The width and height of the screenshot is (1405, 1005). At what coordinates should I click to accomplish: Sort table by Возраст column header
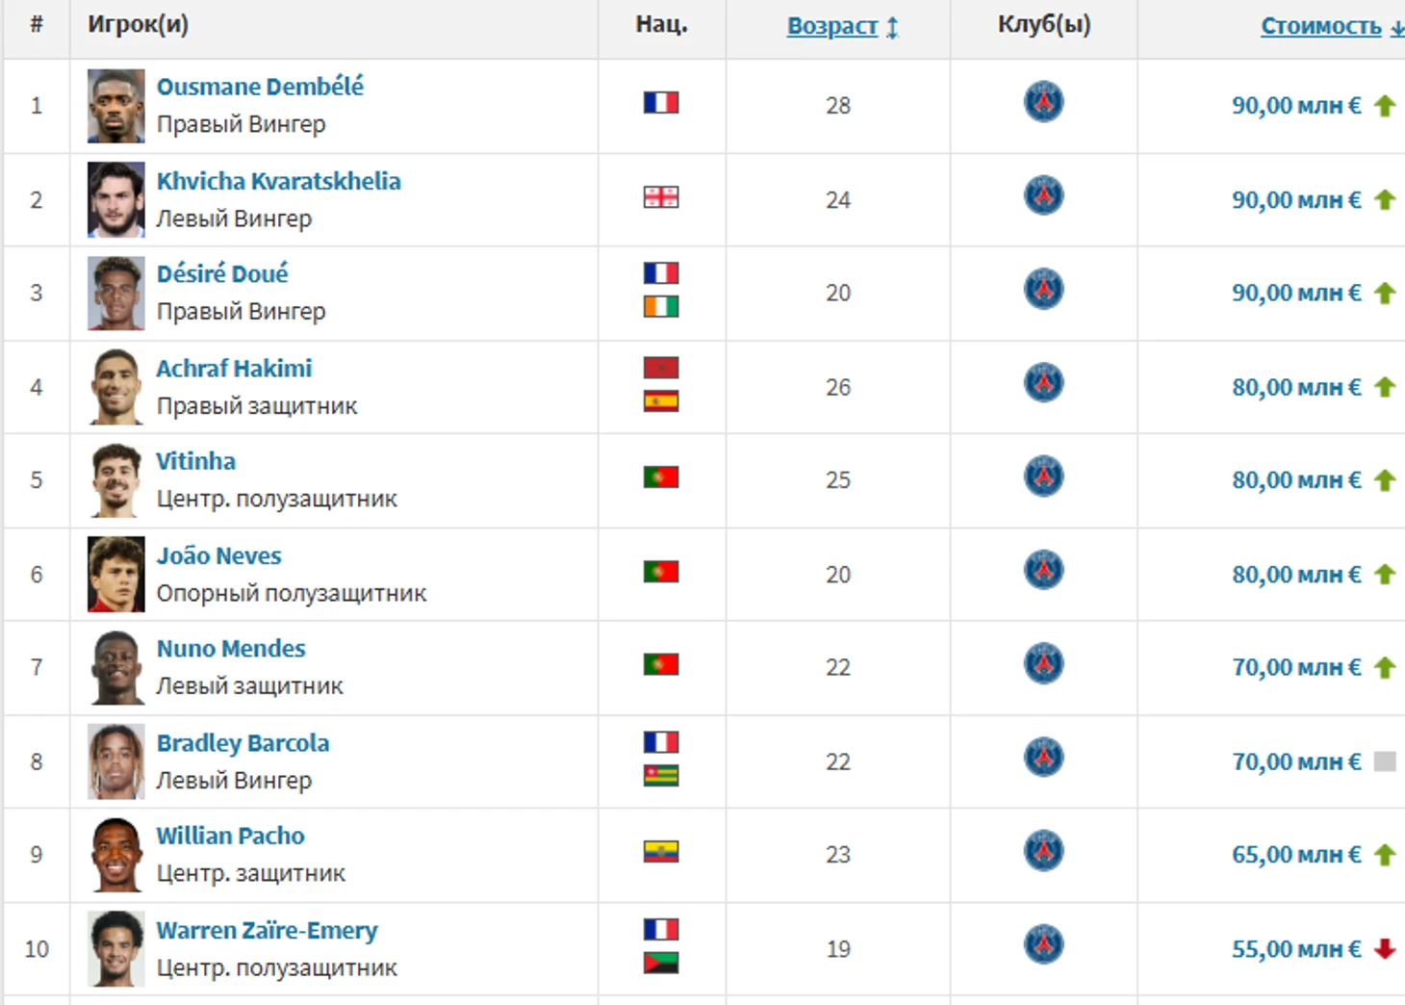[831, 26]
